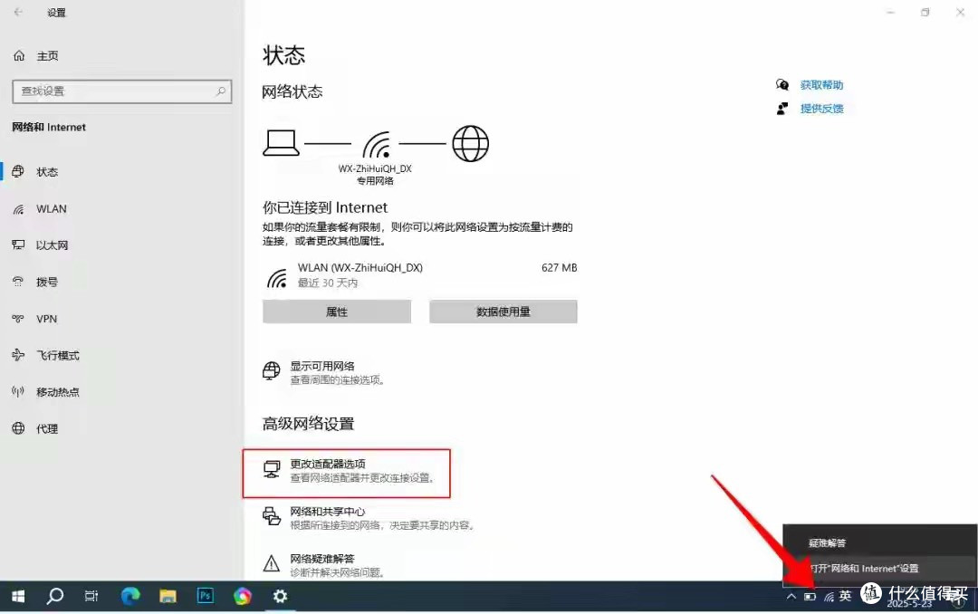
Task: Click the 属性 properties button
Action: pyautogui.click(x=337, y=312)
